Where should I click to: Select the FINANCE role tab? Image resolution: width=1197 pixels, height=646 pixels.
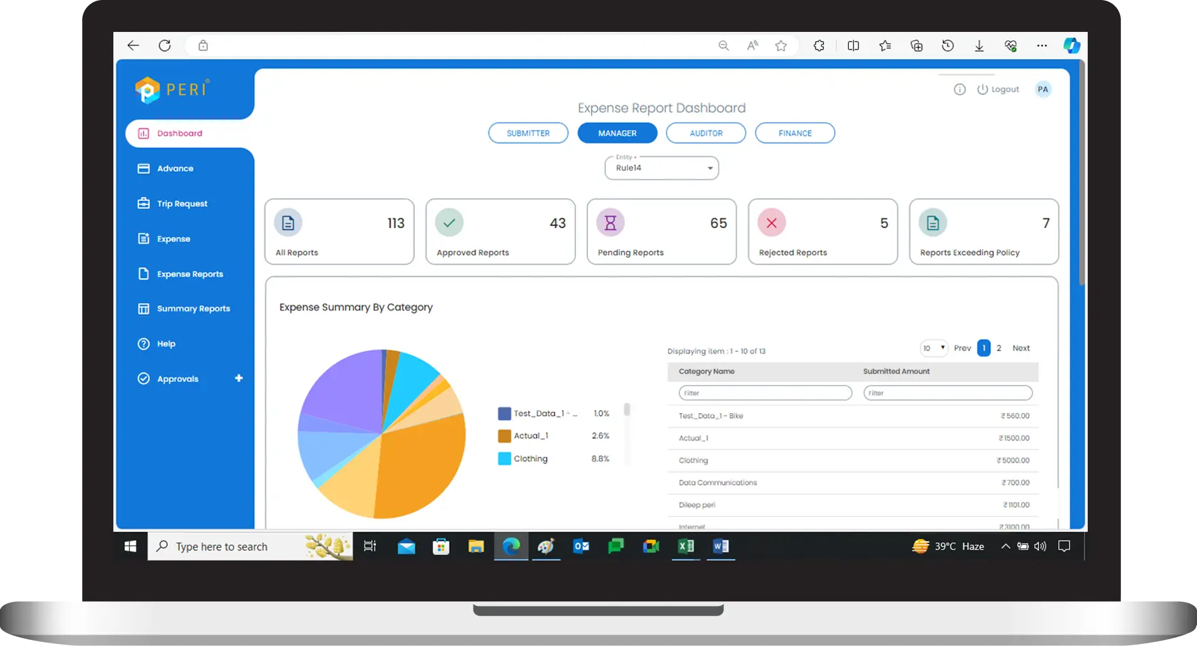tap(795, 133)
